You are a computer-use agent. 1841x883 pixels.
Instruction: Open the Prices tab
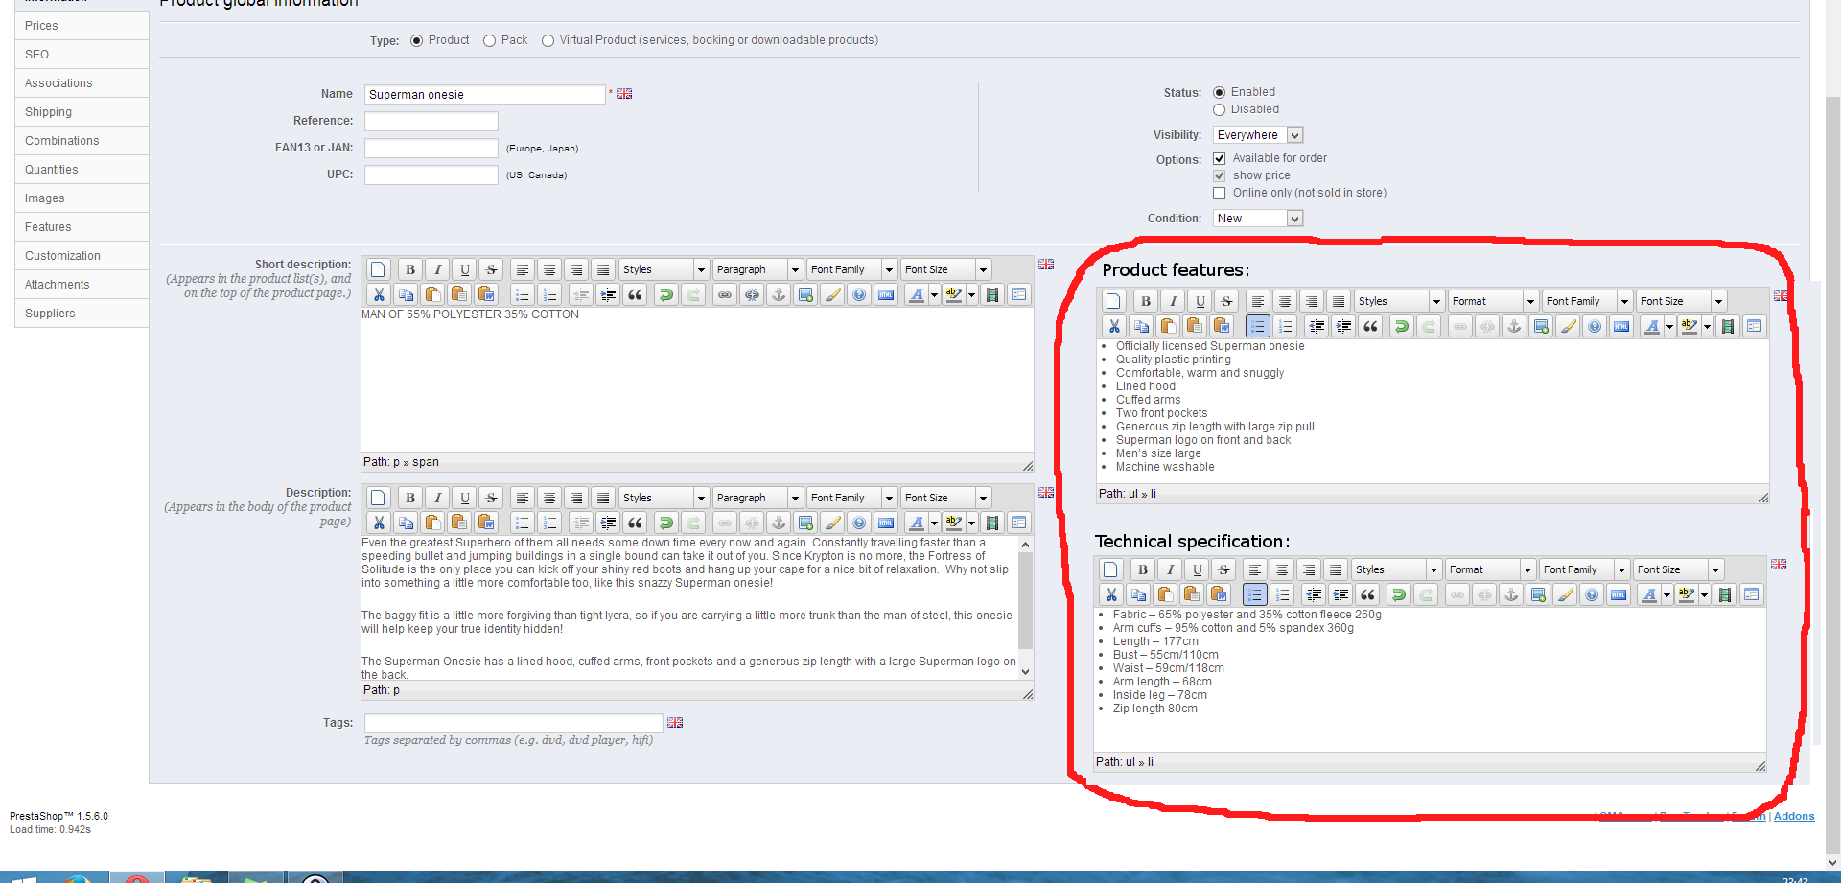tap(82, 26)
